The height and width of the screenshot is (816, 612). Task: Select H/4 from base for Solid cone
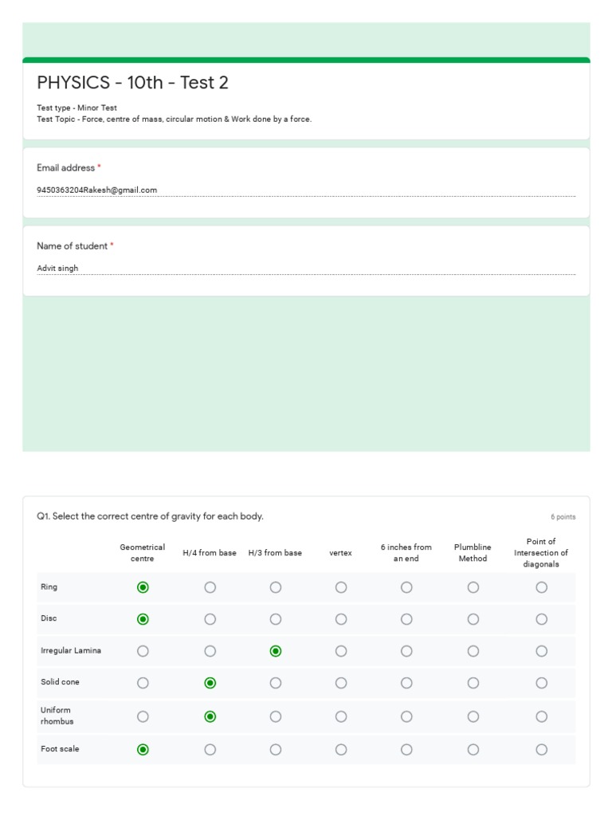coord(210,683)
